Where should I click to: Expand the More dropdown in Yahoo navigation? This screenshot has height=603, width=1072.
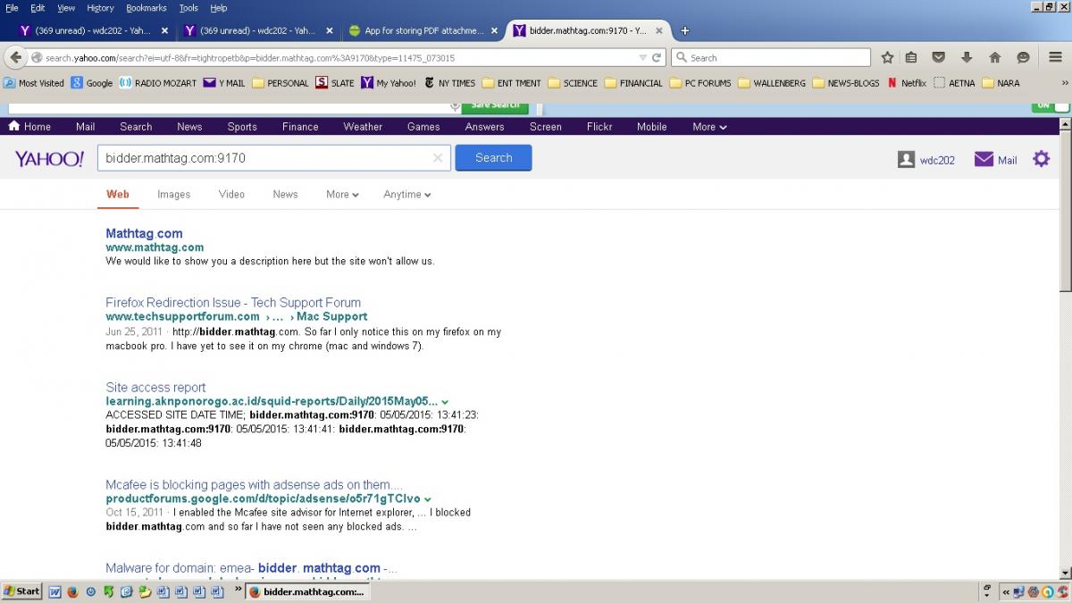click(x=709, y=127)
